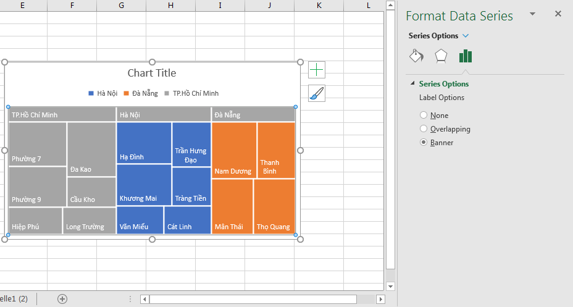Viewport: 573px width, 307px height.
Task: Open the task pane options arrow
Action: 532,14
